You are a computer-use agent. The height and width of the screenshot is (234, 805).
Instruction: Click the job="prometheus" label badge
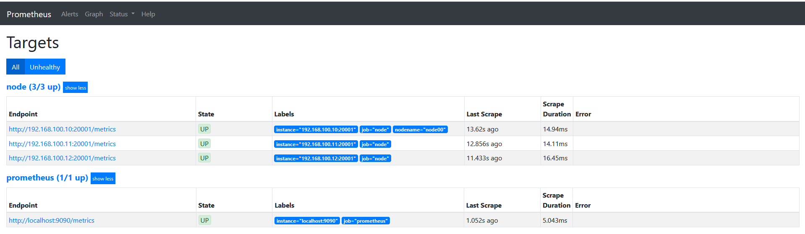(366, 221)
